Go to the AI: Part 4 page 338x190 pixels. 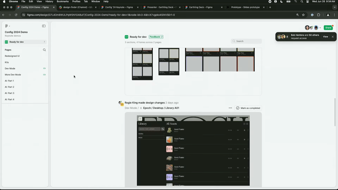[10, 99]
